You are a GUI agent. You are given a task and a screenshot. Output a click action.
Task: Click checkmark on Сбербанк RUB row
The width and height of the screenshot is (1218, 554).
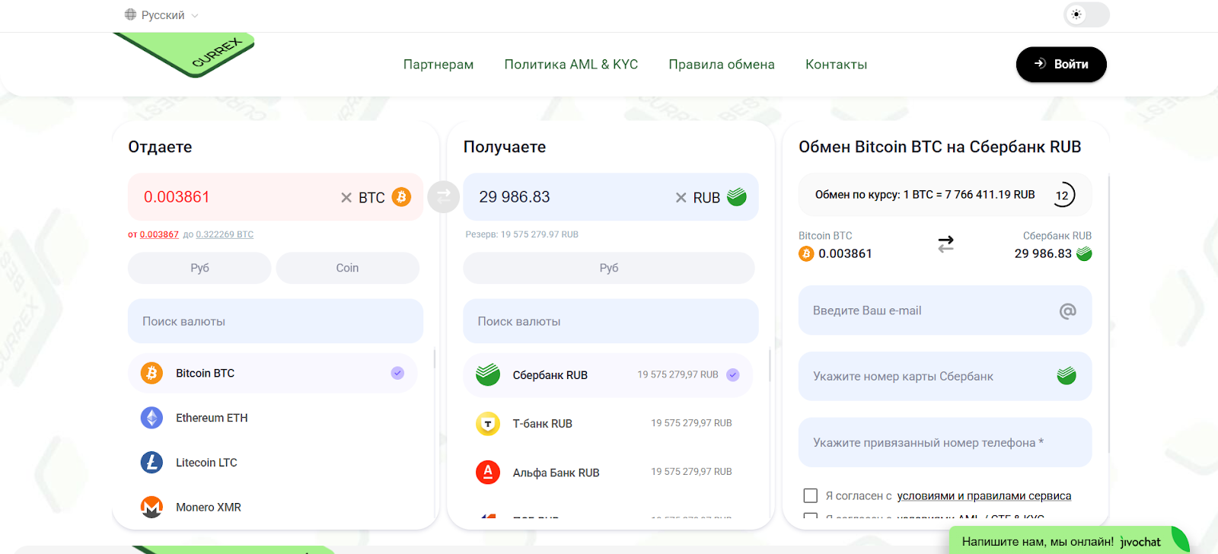pyautogui.click(x=733, y=374)
